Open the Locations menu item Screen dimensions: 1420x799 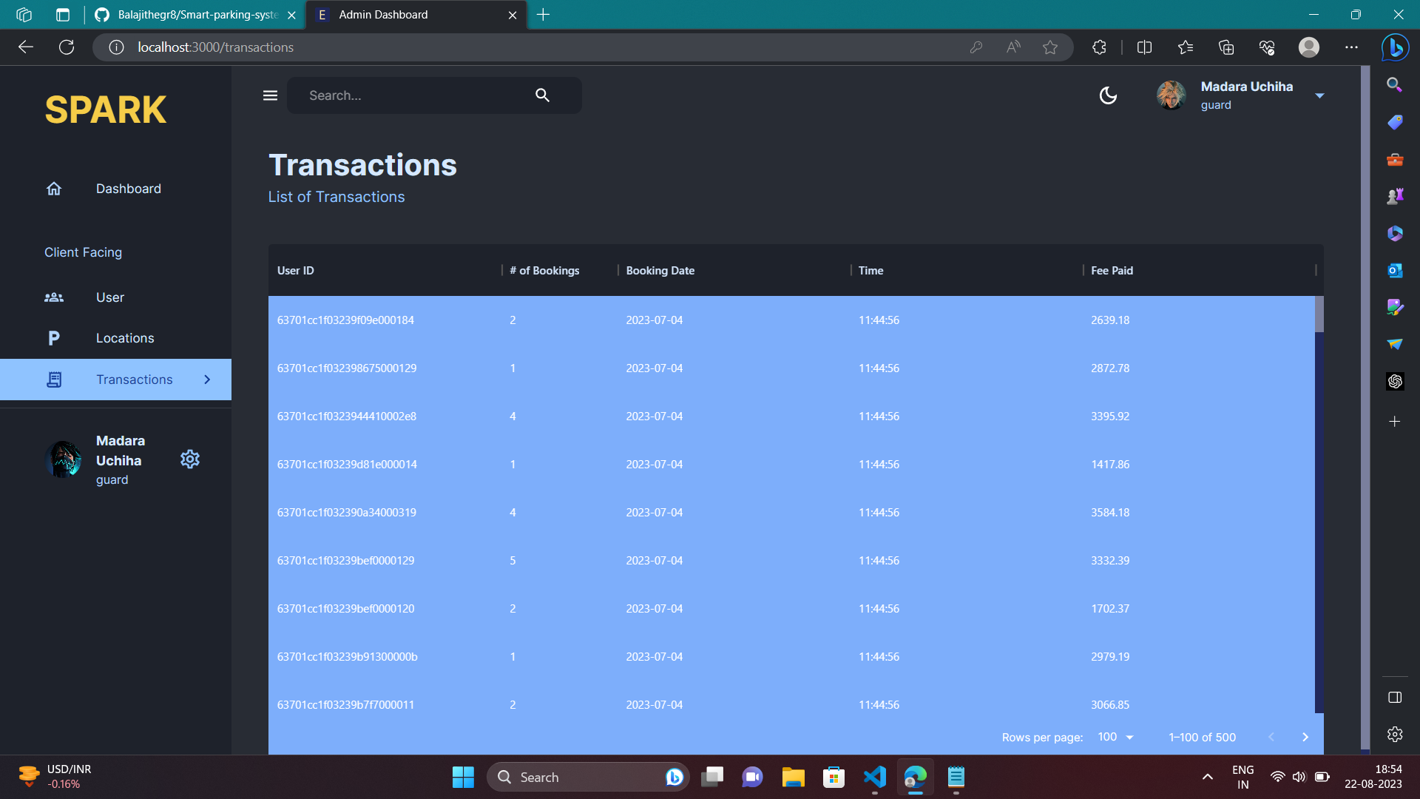[125, 338]
